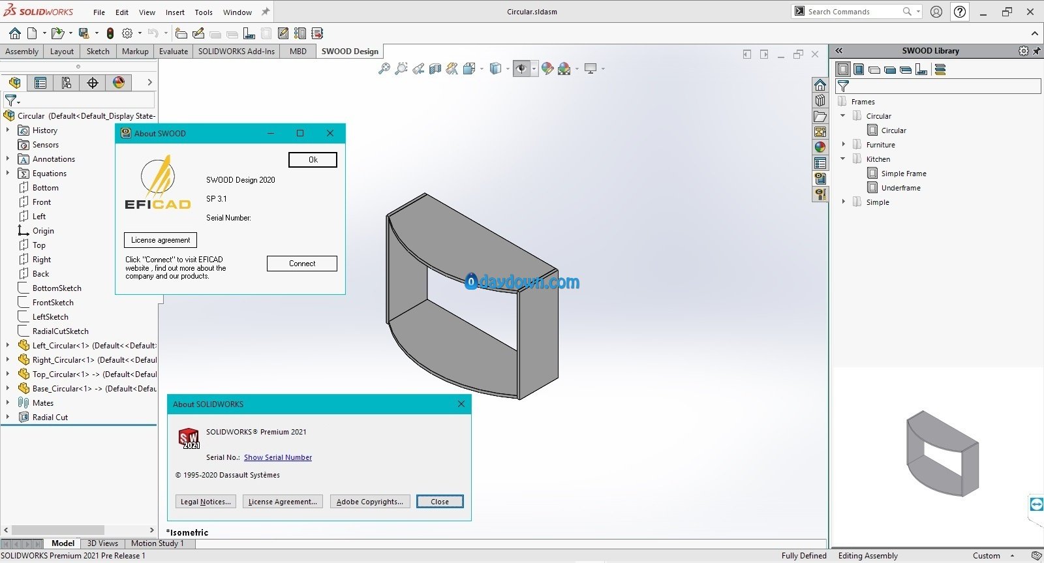Select the L-shaped profile icon in SWOOD Library
This screenshot has height=563, width=1044.
[921, 70]
